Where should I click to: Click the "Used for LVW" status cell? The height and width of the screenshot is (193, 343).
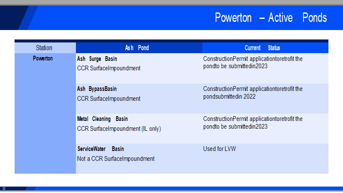click(220, 149)
